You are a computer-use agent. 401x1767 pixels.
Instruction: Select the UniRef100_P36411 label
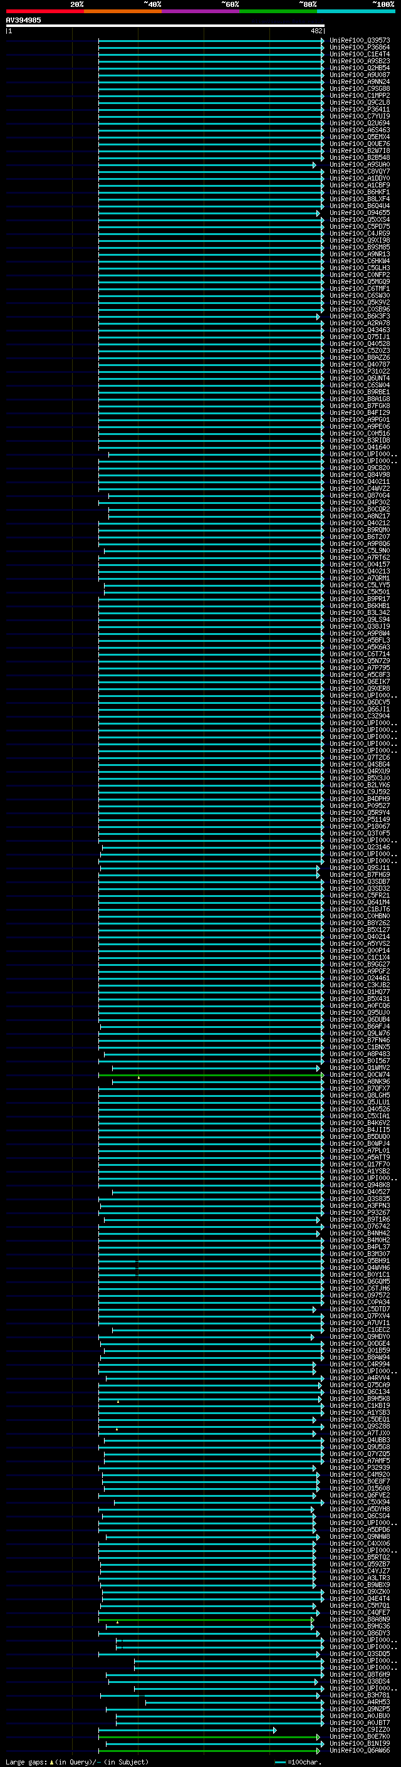coord(360,109)
